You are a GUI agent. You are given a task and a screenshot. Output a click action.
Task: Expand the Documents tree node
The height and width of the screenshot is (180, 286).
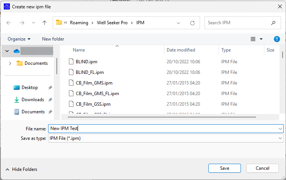coord(10,63)
